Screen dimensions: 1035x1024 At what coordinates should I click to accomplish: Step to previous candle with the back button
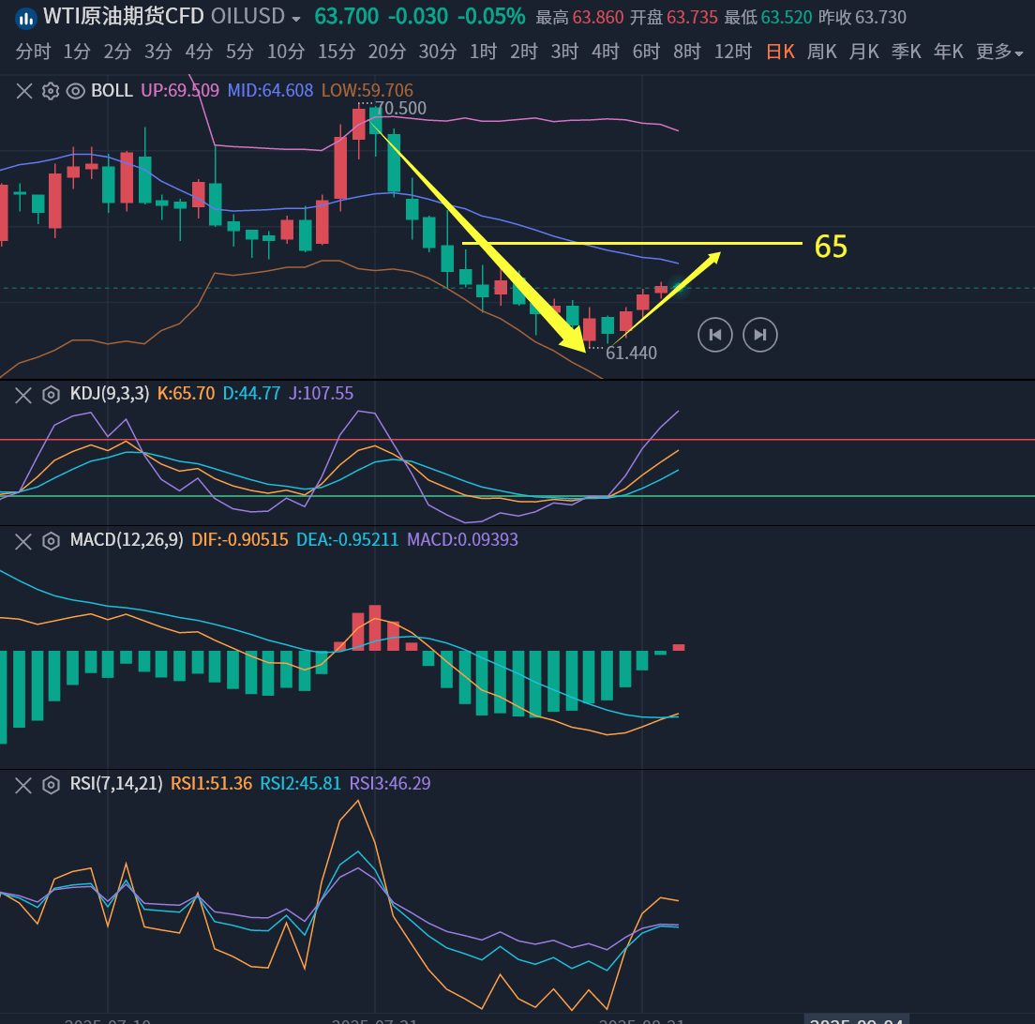coord(714,335)
